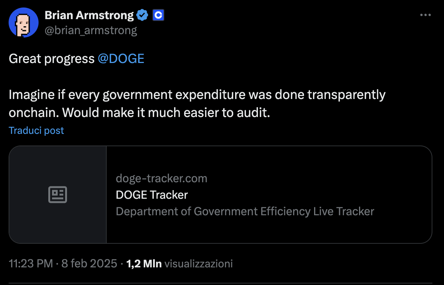Click the visualizzazioni label
This screenshot has height=285, width=444.
point(199,264)
